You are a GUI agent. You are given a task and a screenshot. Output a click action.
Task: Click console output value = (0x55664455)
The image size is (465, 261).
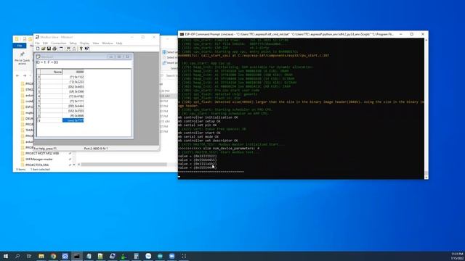198,159
